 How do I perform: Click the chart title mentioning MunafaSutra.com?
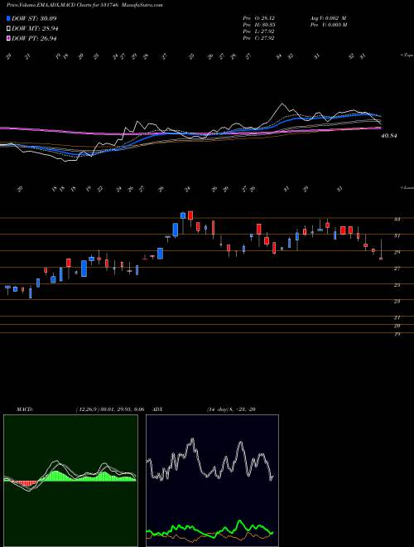[x=84, y=5]
